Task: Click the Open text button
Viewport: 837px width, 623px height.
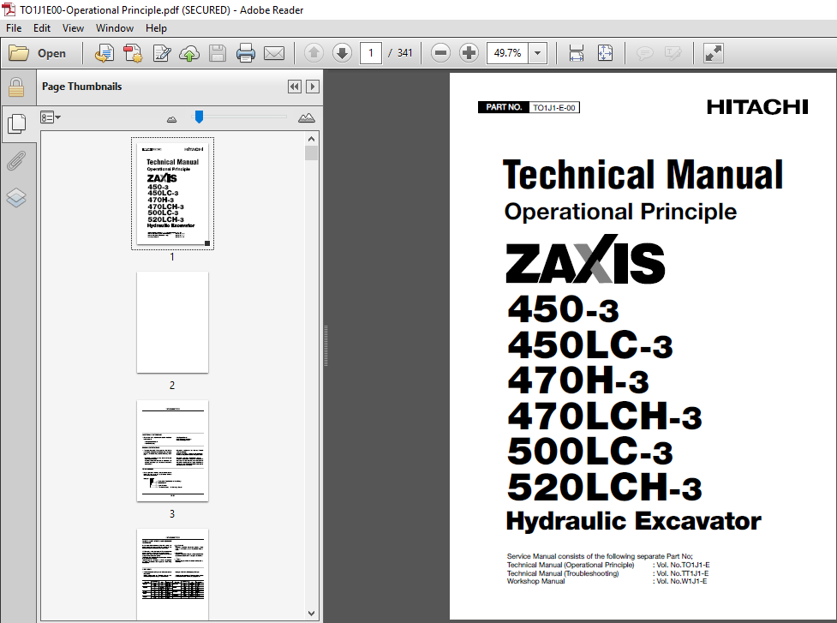Action: tap(51, 53)
